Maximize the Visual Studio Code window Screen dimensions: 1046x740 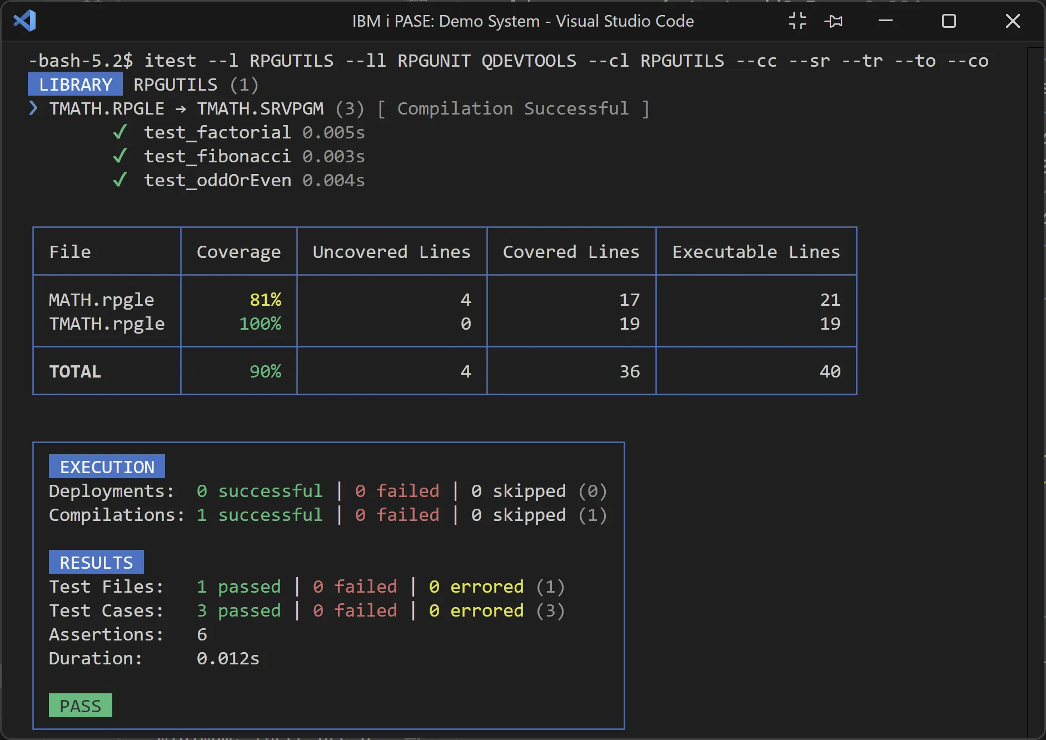click(x=949, y=21)
